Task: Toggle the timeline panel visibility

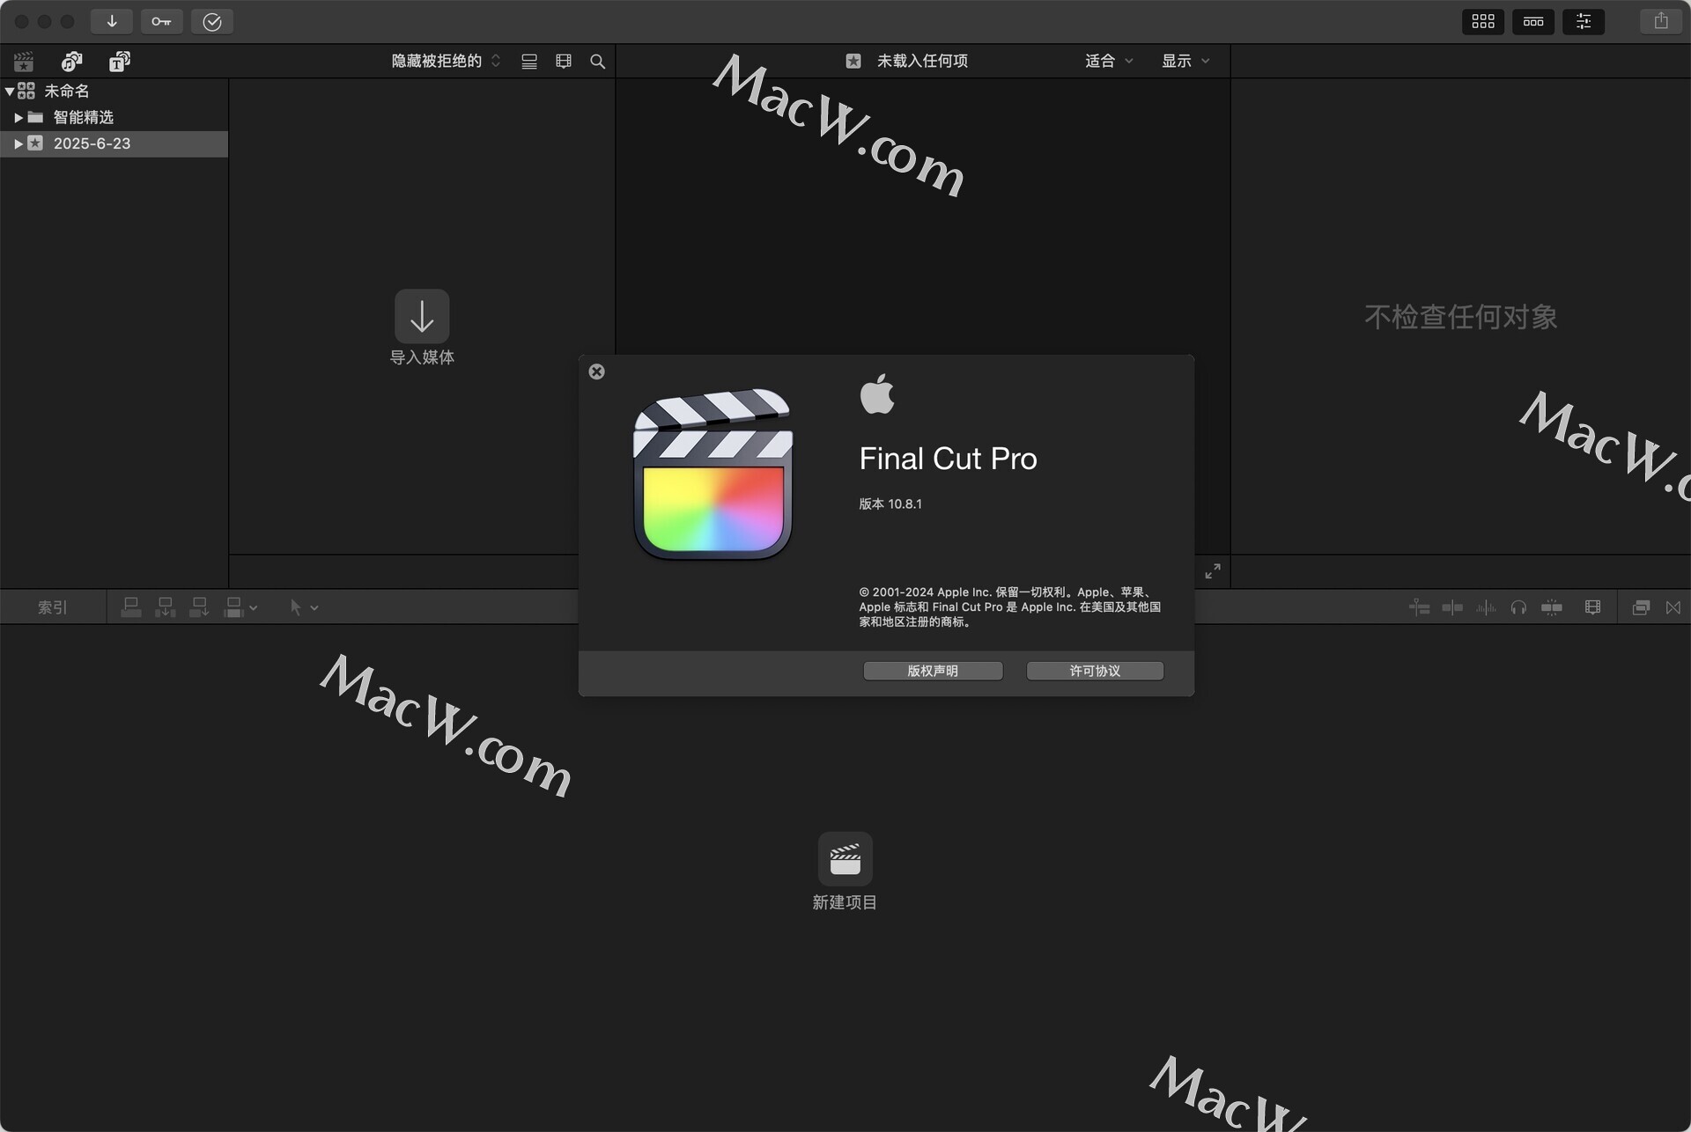Action: 1533,21
